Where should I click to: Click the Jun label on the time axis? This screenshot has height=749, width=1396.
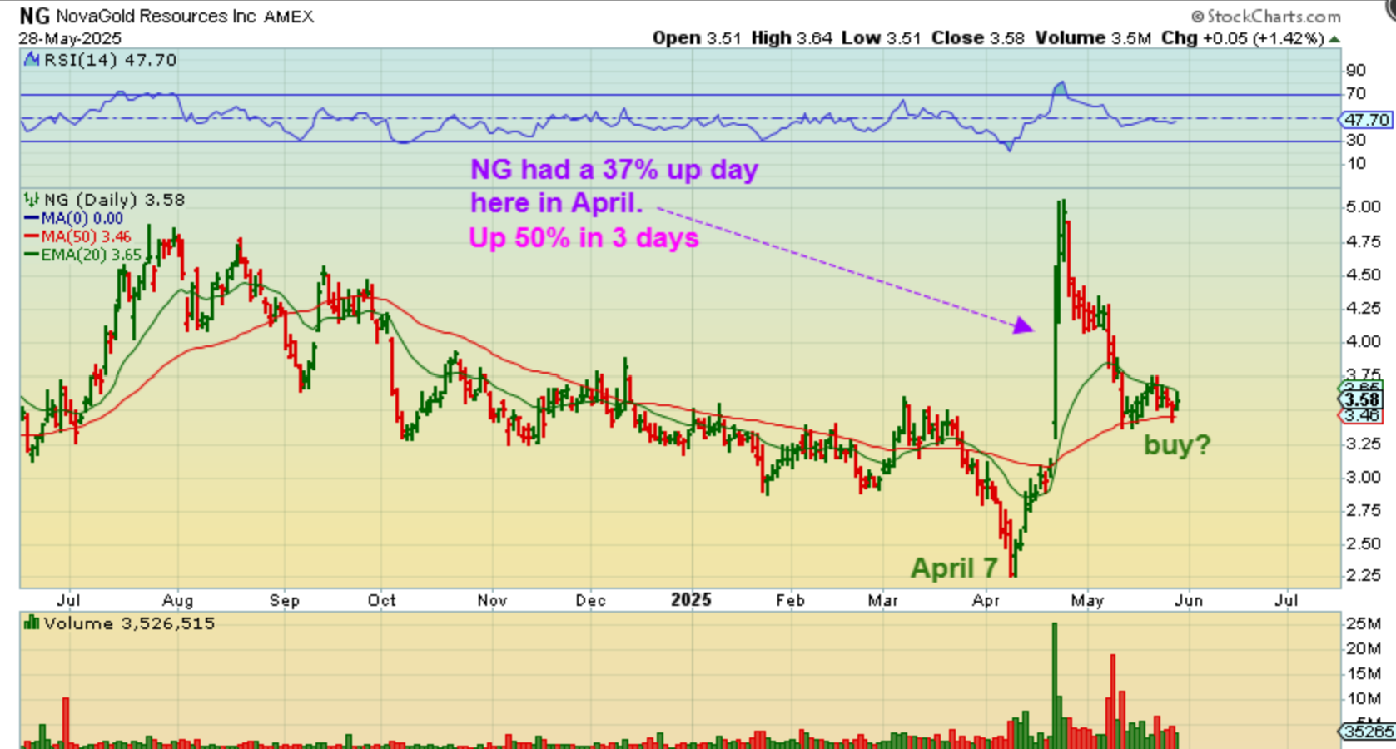pos(1189,600)
